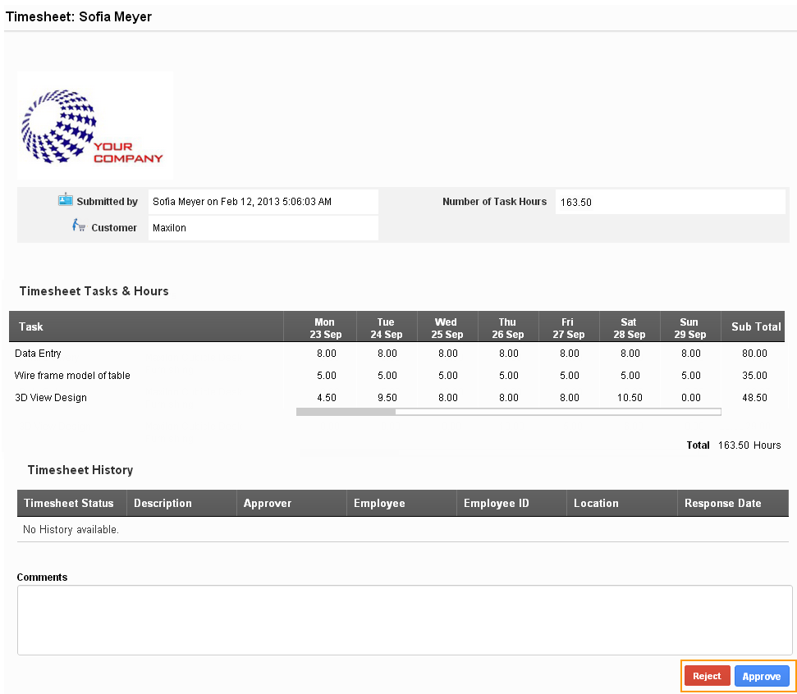The width and height of the screenshot is (797, 694).
Task: Click the Number of Task Hours field
Action: (x=670, y=202)
